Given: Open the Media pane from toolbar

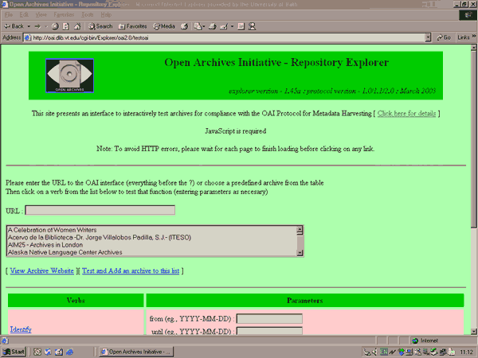Looking at the screenshot, I should pos(165,26).
